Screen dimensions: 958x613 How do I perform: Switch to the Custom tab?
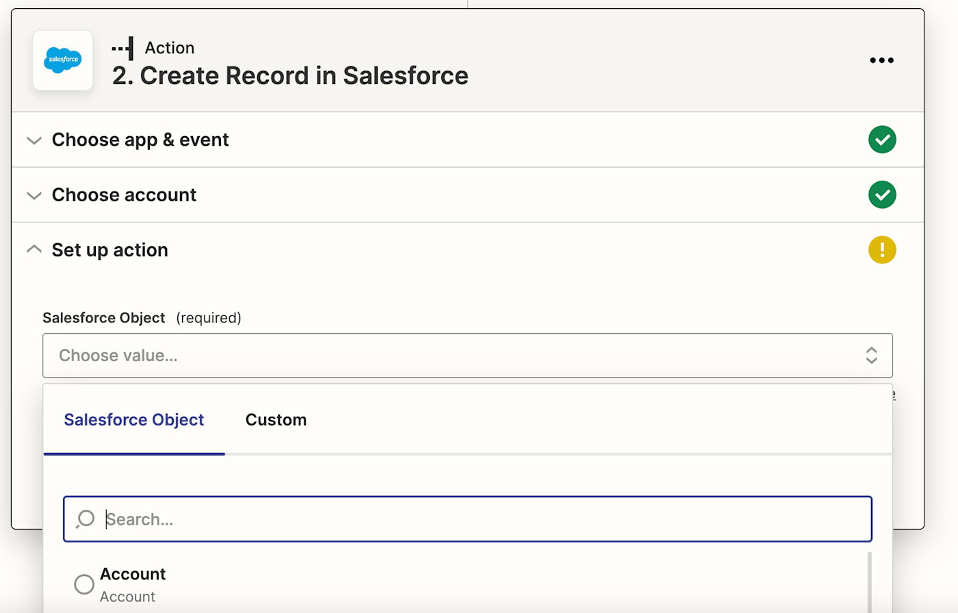tap(276, 419)
